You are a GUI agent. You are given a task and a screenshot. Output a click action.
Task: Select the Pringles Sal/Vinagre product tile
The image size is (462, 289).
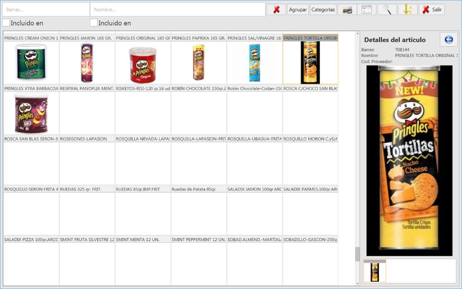pos(255,62)
